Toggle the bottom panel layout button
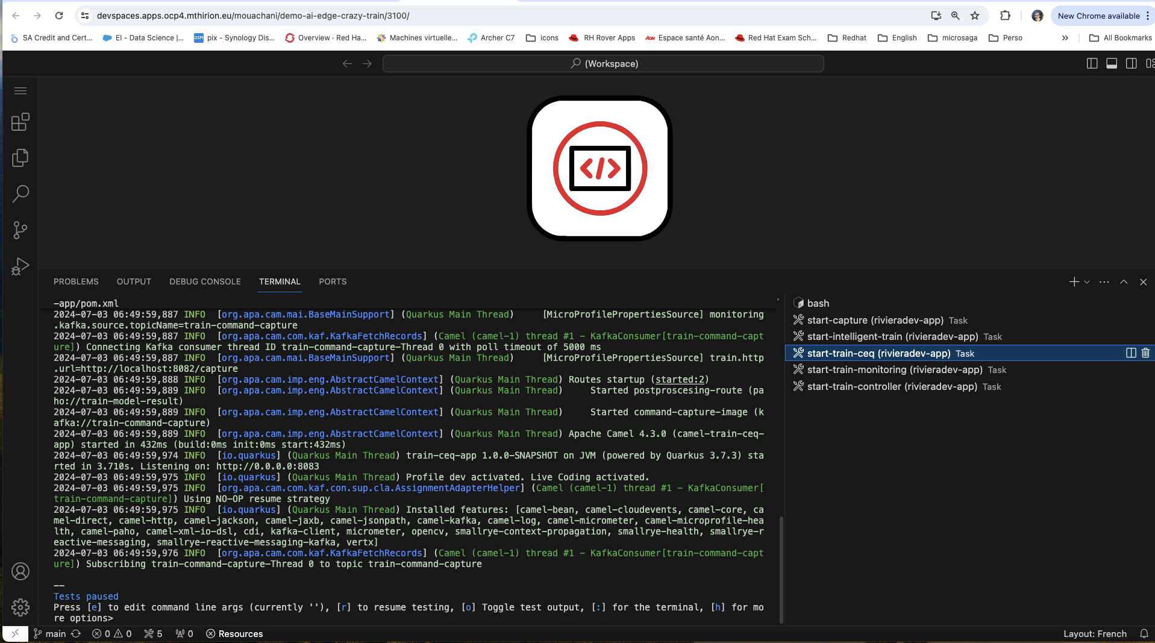Screen dimensions: 1155x643 [1112, 63]
